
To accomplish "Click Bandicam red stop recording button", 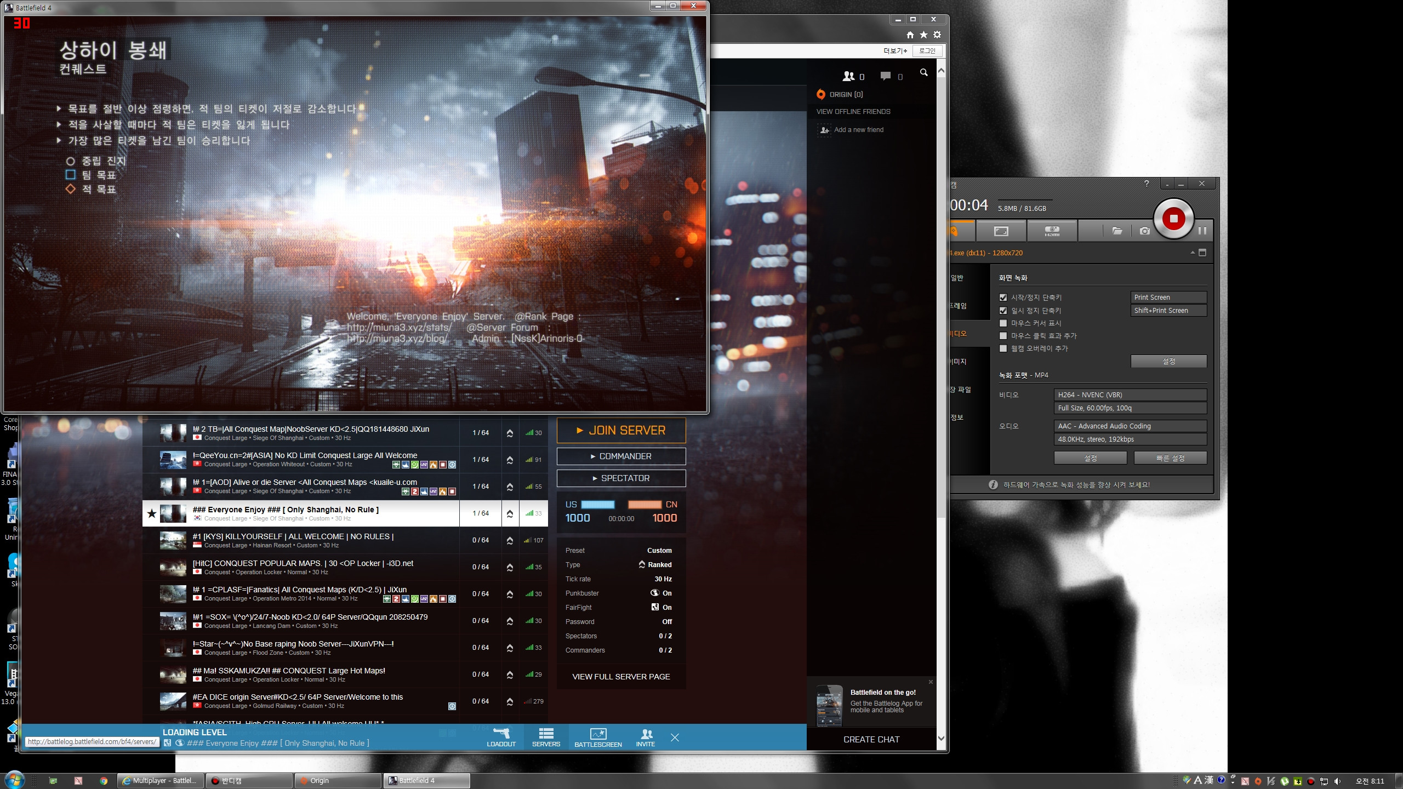I will 1173,219.
